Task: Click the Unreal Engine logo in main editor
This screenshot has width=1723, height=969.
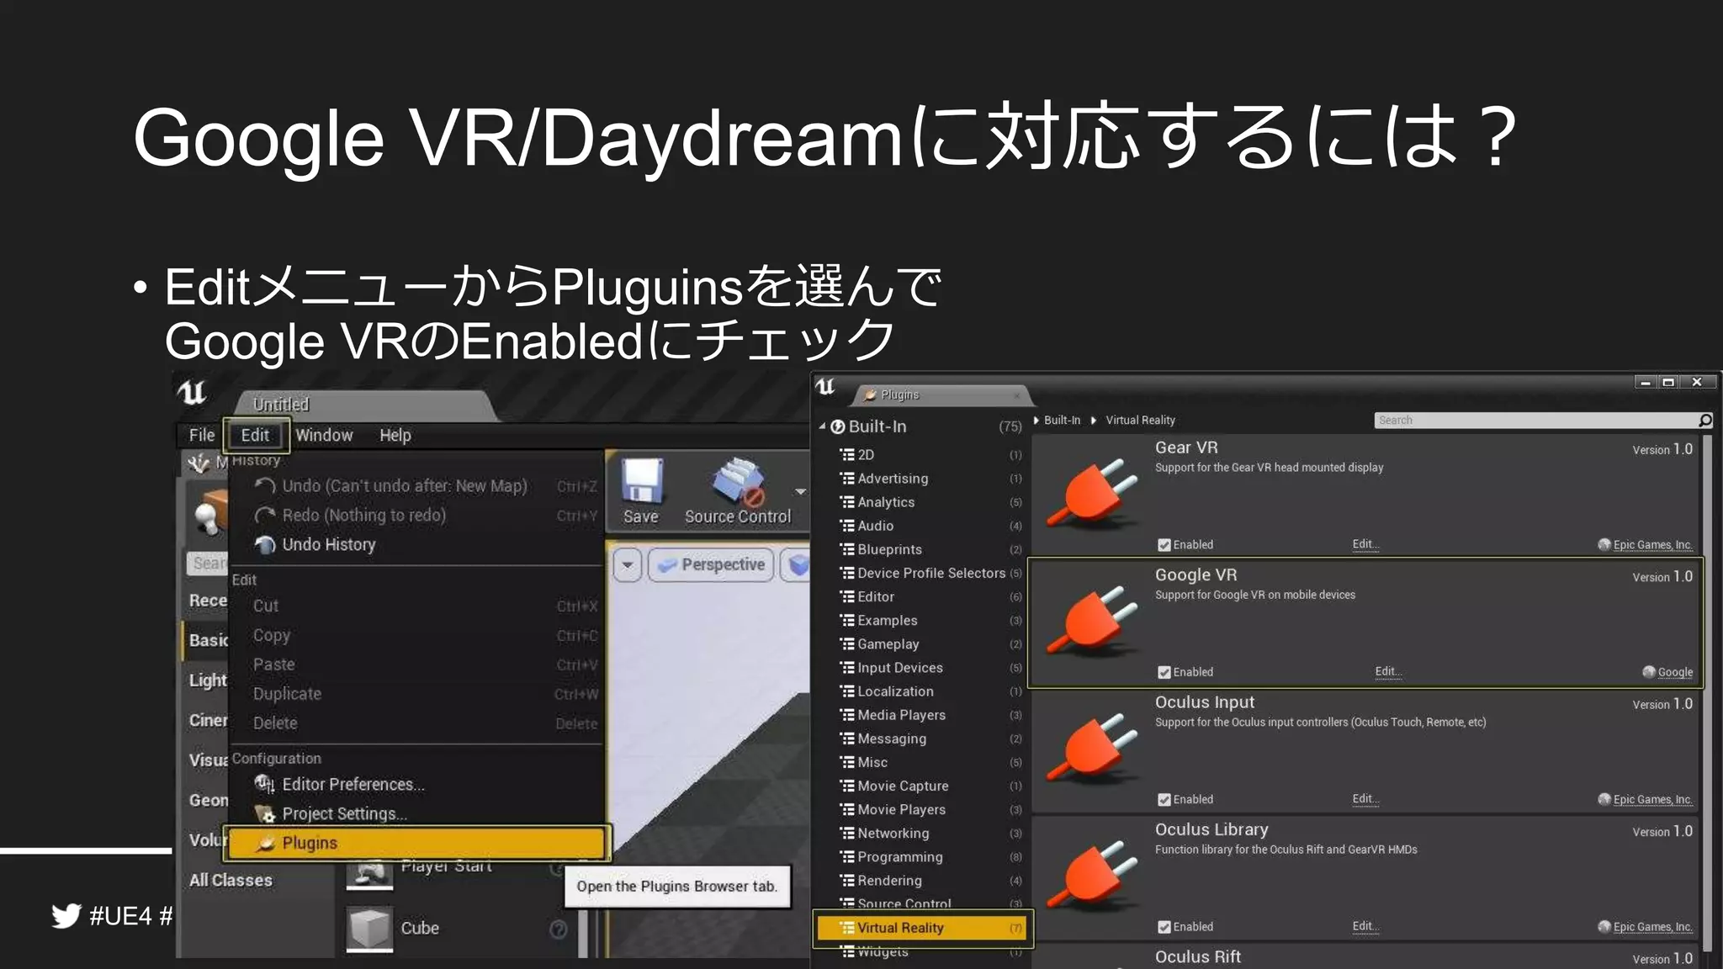Action: pyautogui.click(x=192, y=392)
